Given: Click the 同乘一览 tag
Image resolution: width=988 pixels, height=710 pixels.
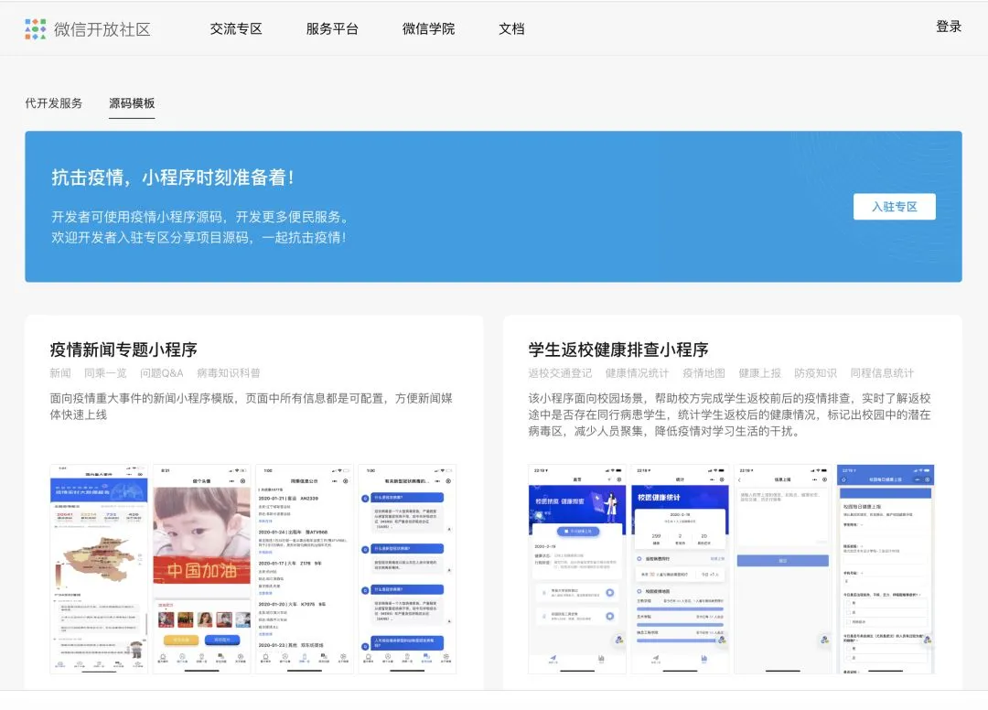Looking at the screenshot, I should click(x=105, y=373).
